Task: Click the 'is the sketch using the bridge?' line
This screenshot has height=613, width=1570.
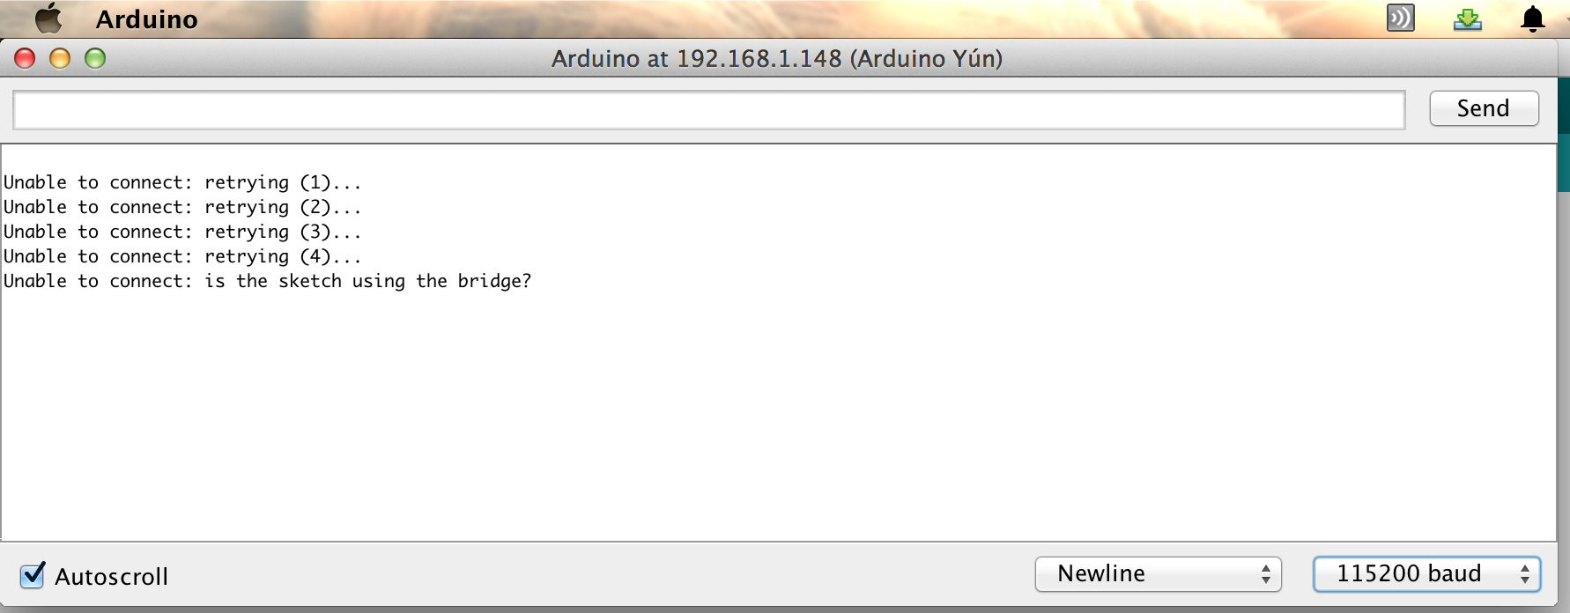Action: tap(267, 281)
